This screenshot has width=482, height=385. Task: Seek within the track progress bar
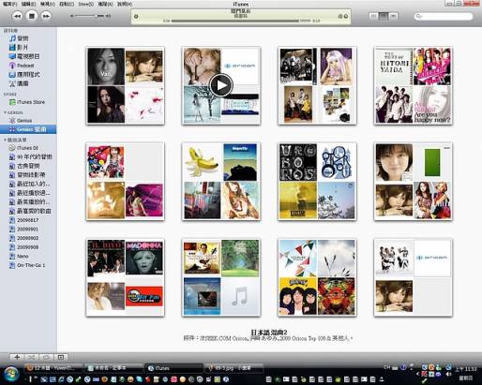[241, 21]
